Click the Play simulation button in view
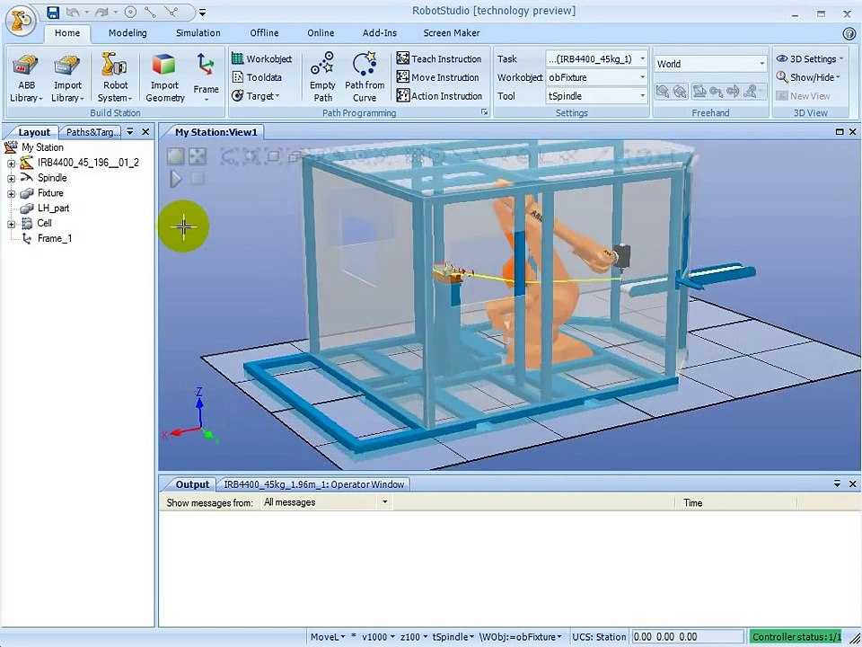This screenshot has height=647, width=862. tap(176, 179)
